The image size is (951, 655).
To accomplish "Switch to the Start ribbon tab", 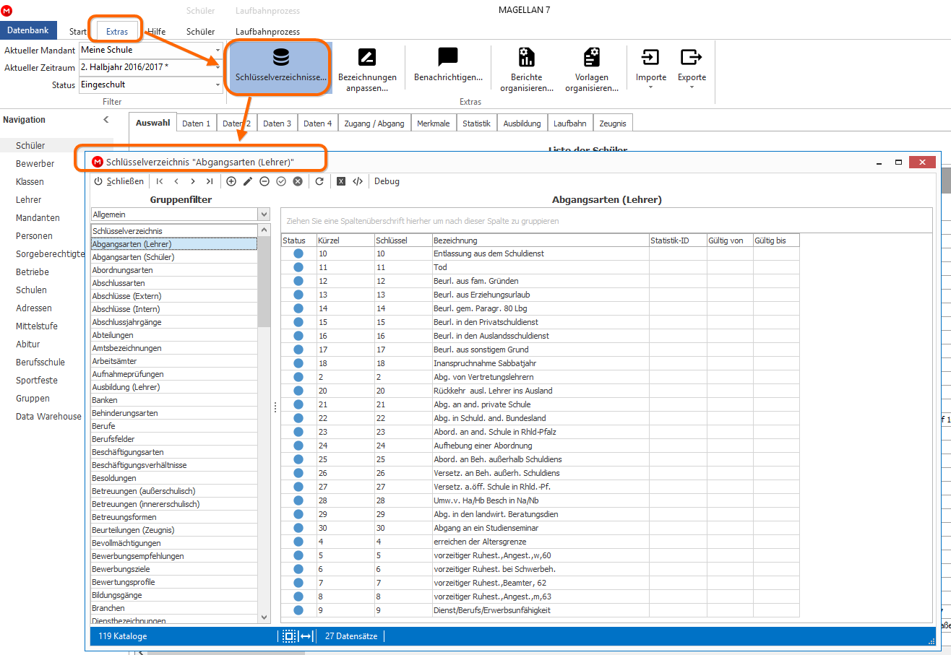I will (78, 31).
